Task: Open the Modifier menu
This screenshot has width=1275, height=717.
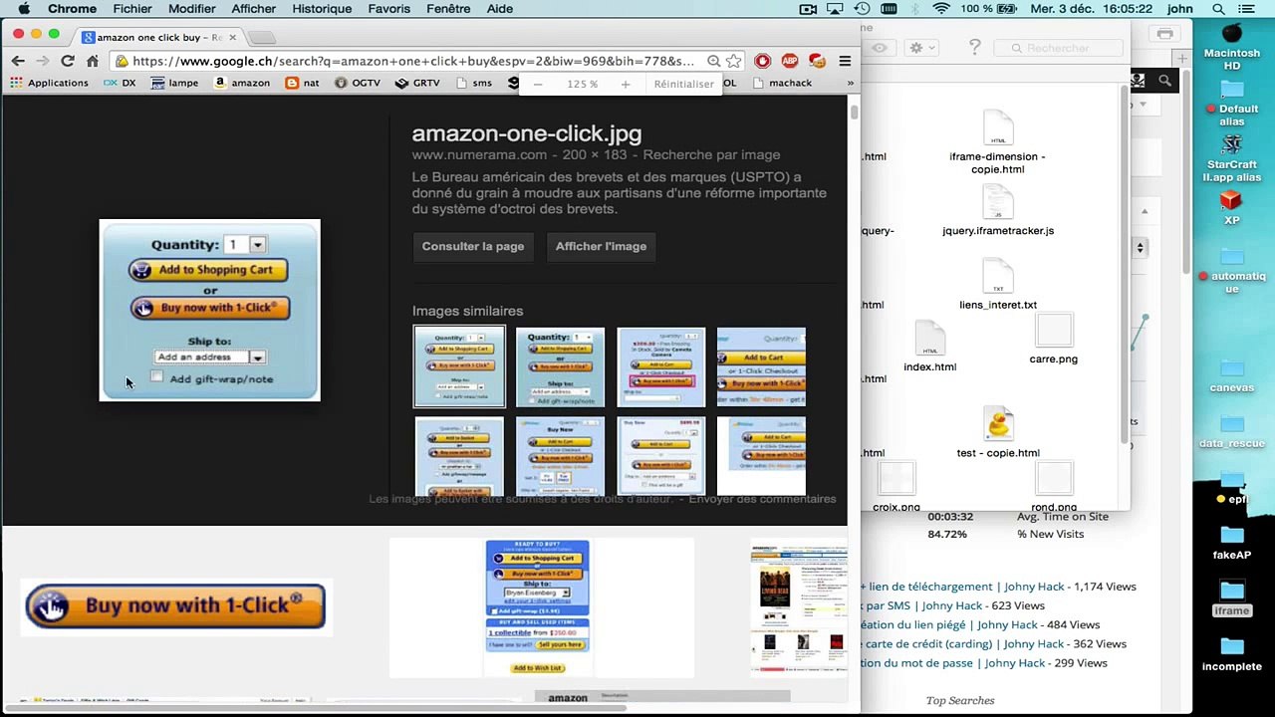Action: click(x=192, y=9)
